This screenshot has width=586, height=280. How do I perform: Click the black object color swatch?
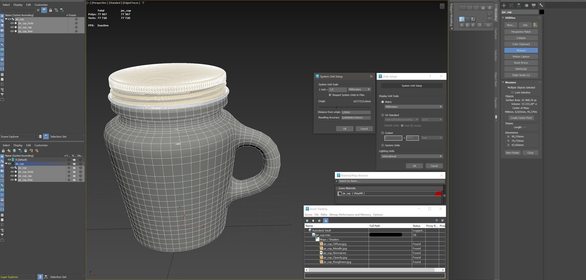click(542, 12)
